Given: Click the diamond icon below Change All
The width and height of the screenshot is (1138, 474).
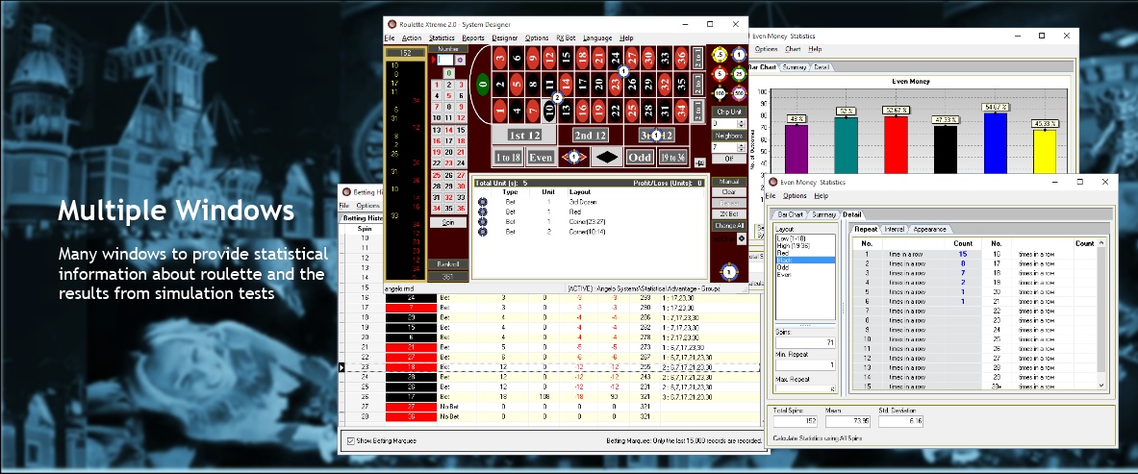Looking at the screenshot, I should 741,238.
